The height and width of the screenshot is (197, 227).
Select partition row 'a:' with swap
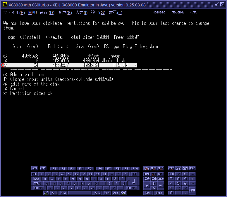click(62, 56)
